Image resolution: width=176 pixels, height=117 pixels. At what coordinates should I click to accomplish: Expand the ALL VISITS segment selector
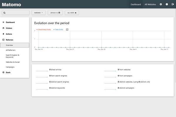pos(72,13)
